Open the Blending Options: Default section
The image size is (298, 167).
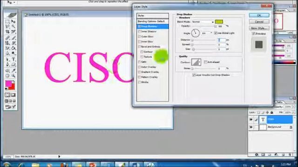coord(153,21)
